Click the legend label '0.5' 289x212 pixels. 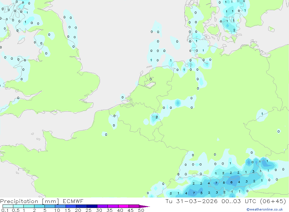[16, 210]
